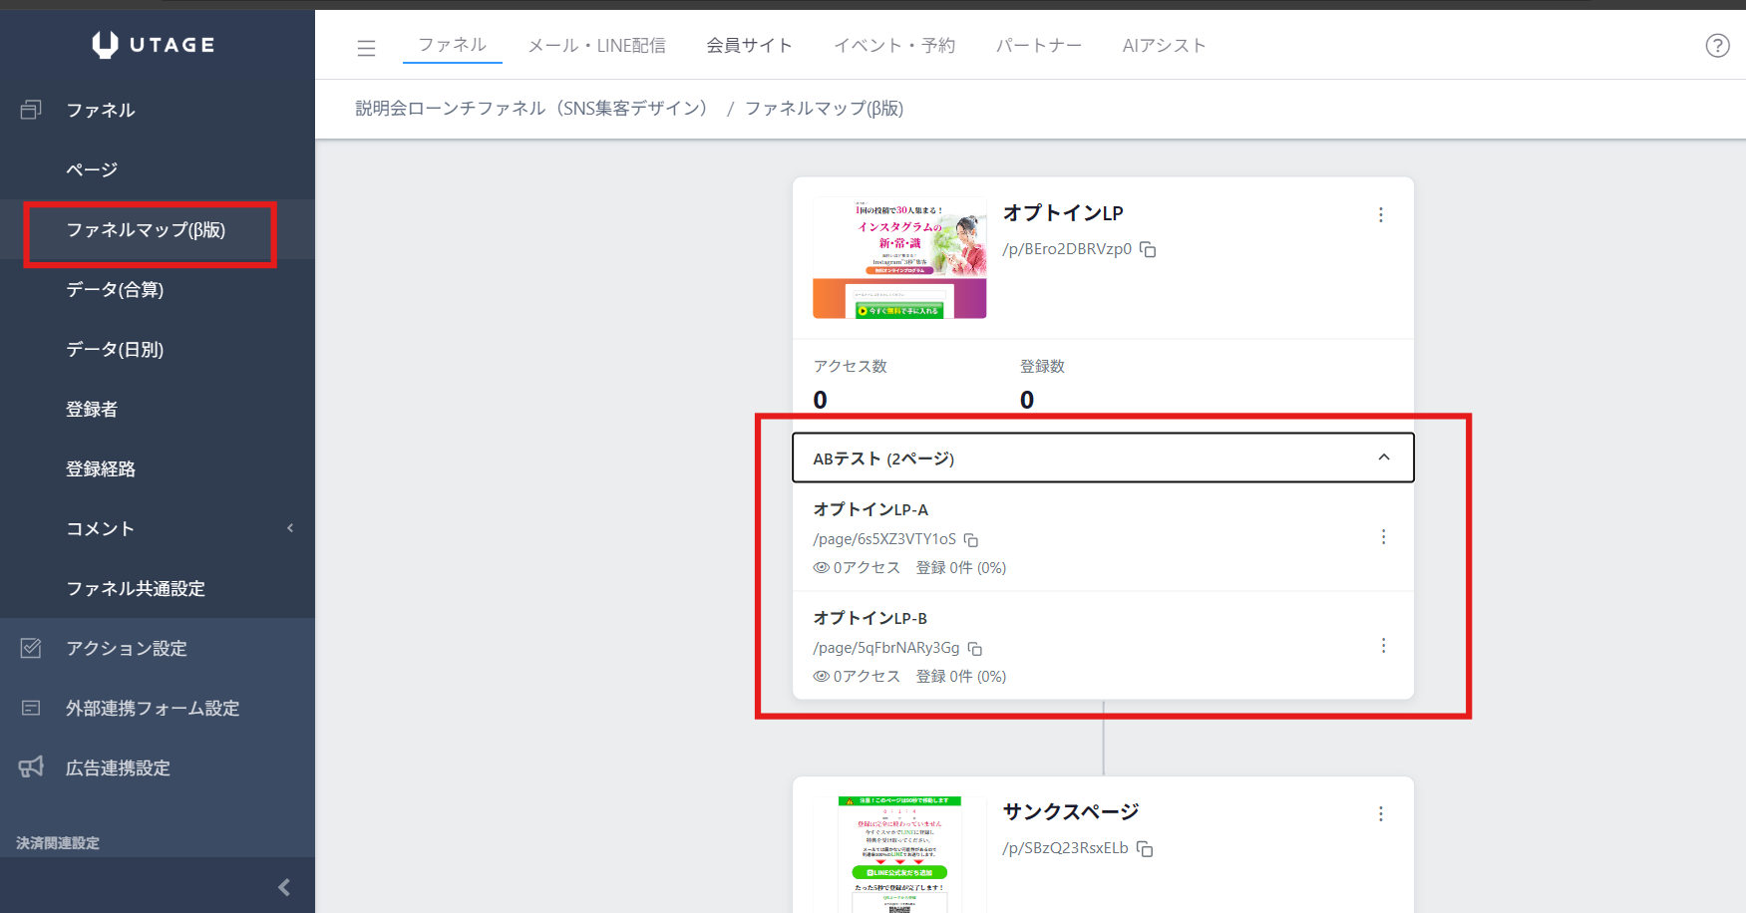Viewport: 1746px width, 913px height.
Task: Click the hamburger menu icon
Action: (366, 47)
